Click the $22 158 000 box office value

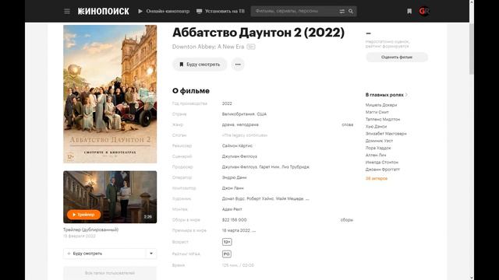[x=234, y=219]
